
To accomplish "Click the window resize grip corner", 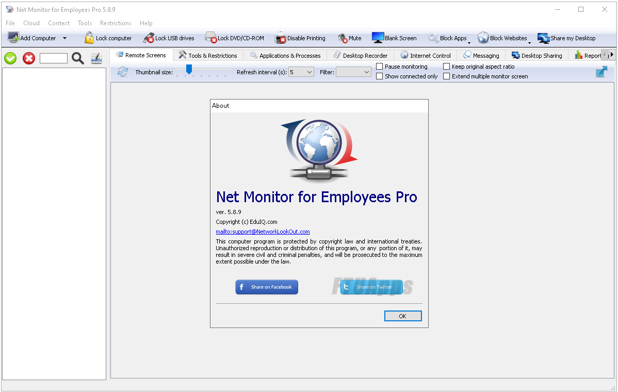I will (x=612, y=388).
